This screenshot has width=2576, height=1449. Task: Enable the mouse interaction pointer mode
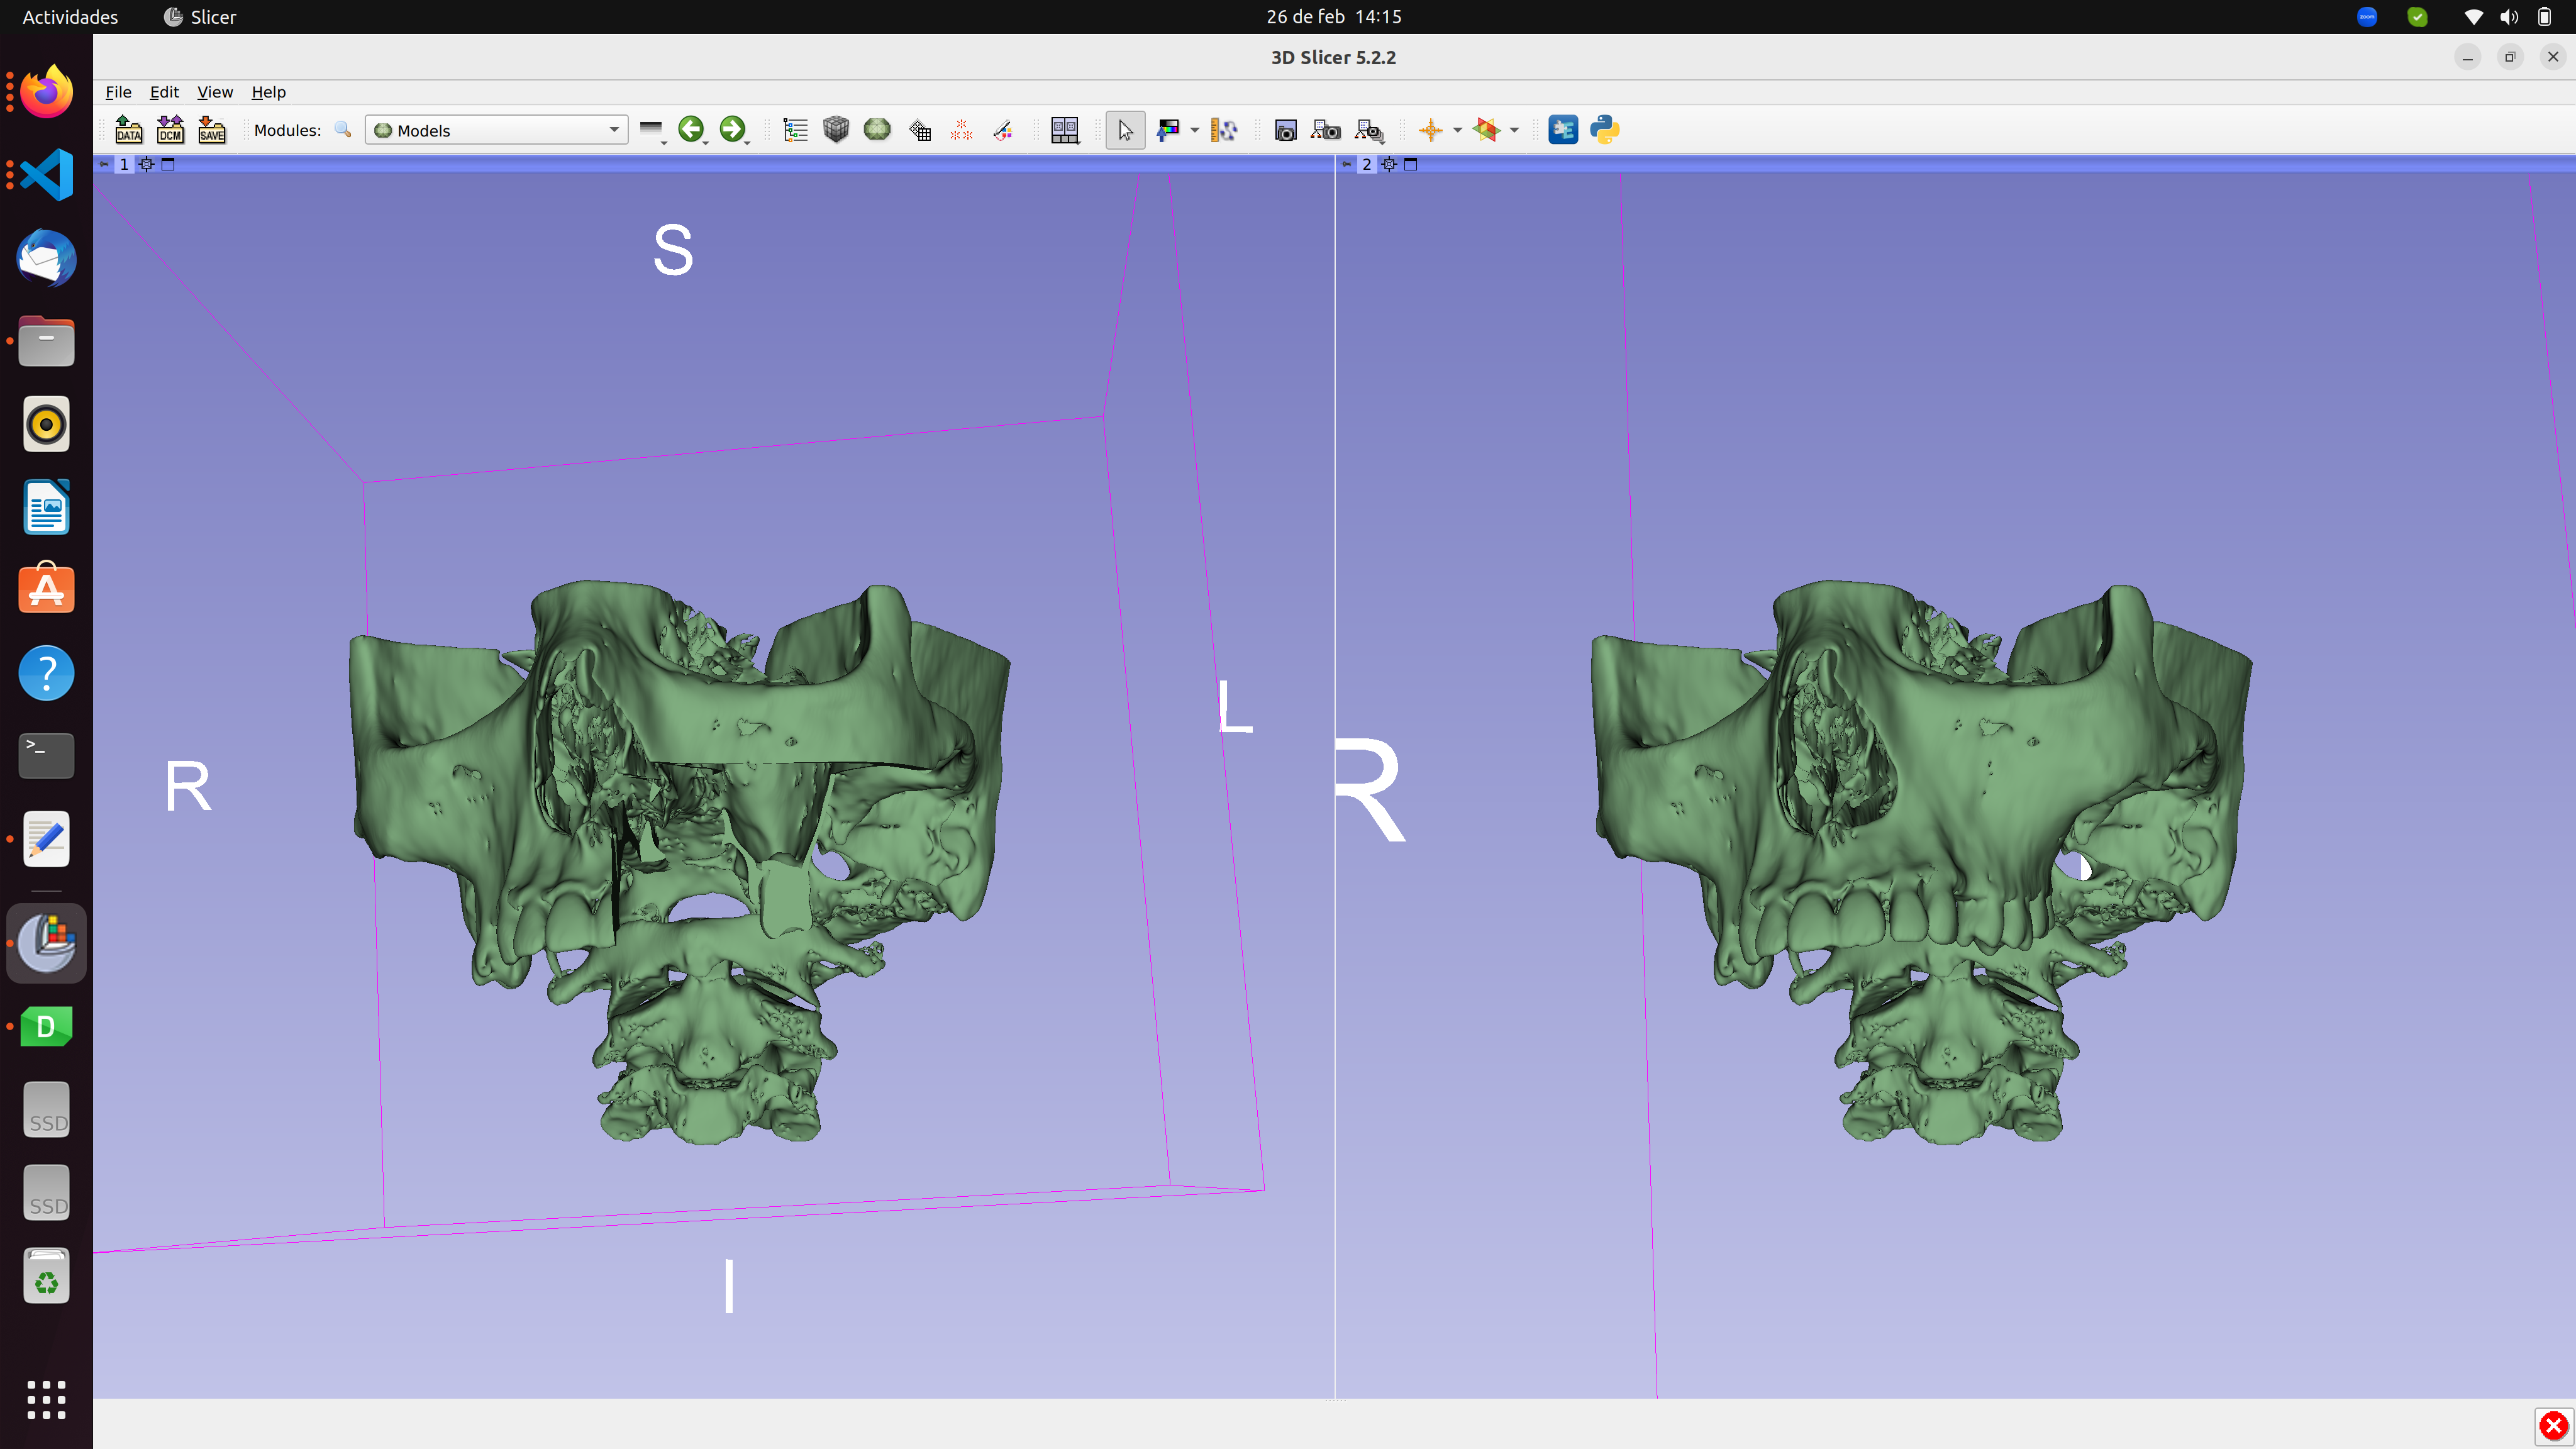click(x=1125, y=130)
